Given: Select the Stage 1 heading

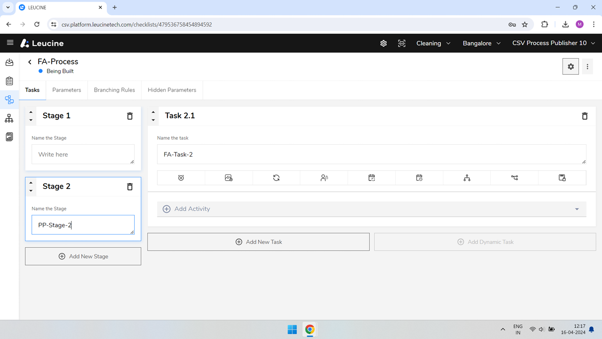Looking at the screenshot, I should [56, 116].
